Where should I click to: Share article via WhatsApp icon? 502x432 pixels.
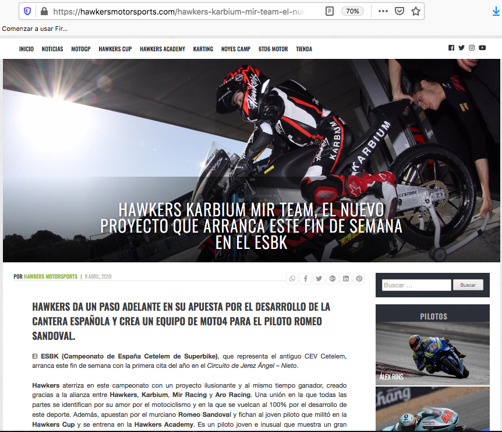292,279
